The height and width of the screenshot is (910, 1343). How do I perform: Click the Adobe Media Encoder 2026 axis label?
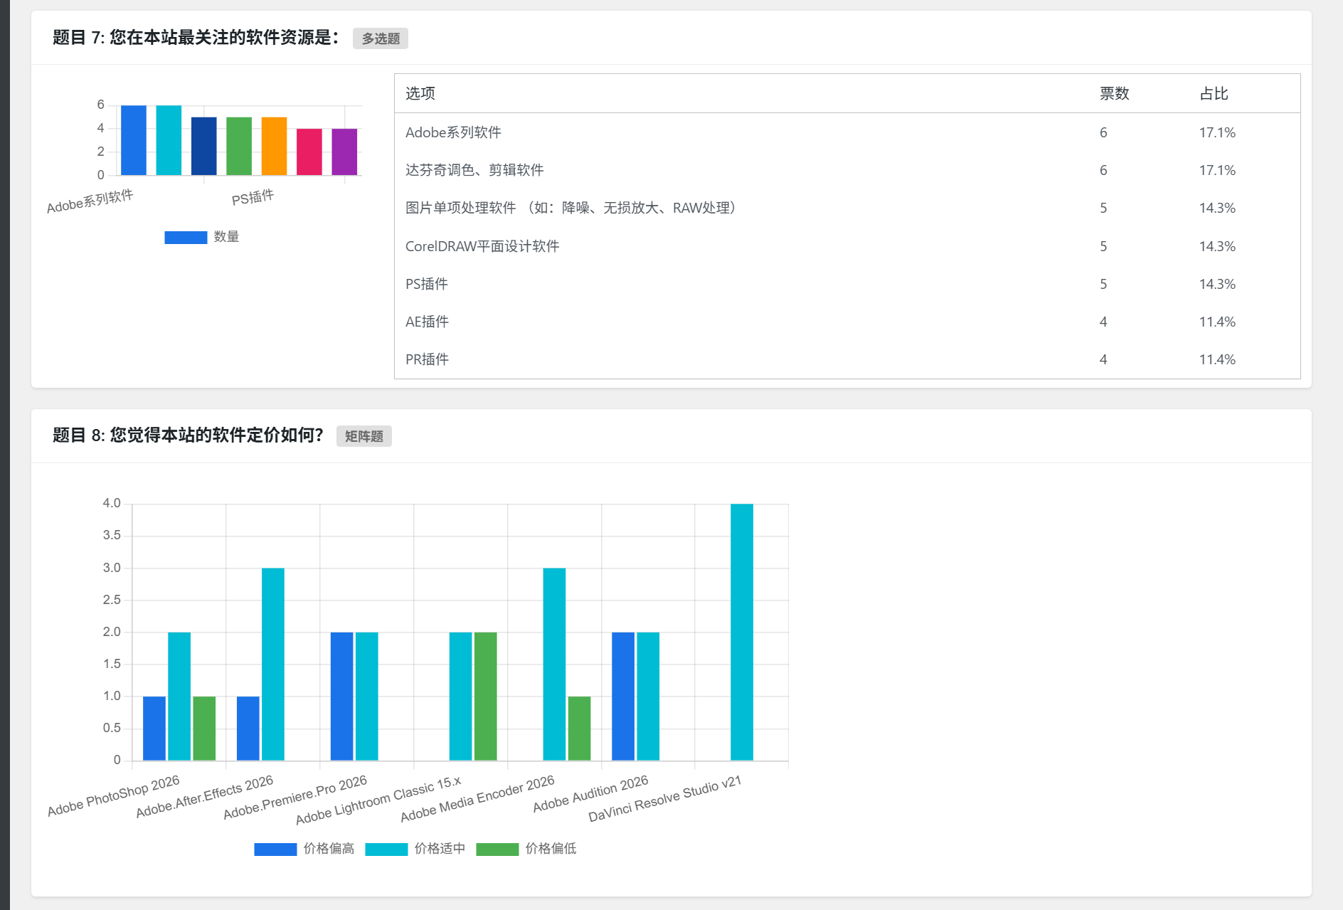(477, 798)
